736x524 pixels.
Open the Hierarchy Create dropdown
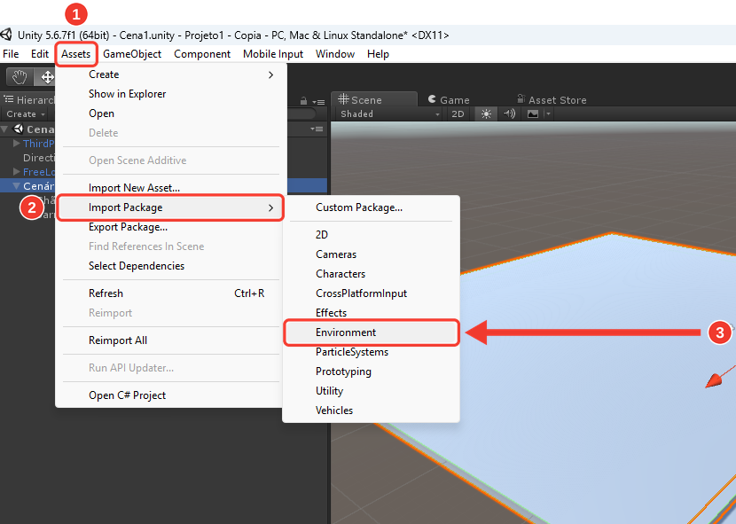26,114
